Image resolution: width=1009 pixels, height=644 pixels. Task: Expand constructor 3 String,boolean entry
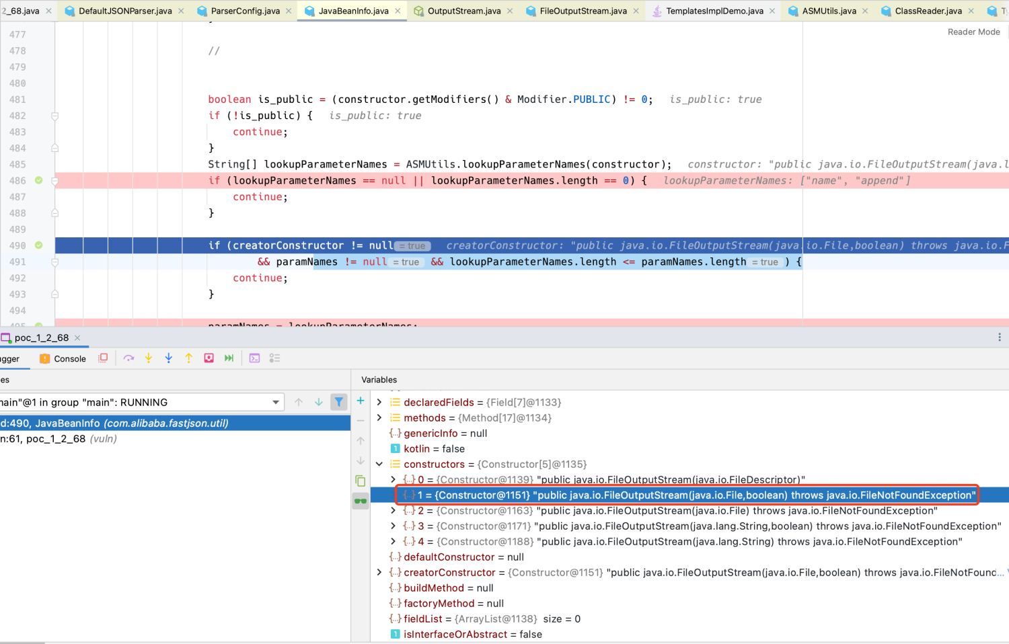pyautogui.click(x=394, y=526)
